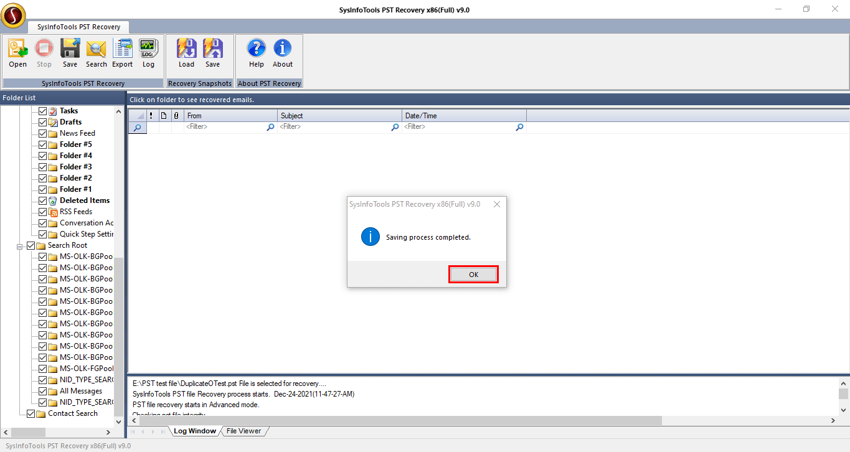The height and width of the screenshot is (452, 850).
Task: Click the log line "PST file recovery starts in Advanced mode."
Action: pyautogui.click(x=196, y=405)
